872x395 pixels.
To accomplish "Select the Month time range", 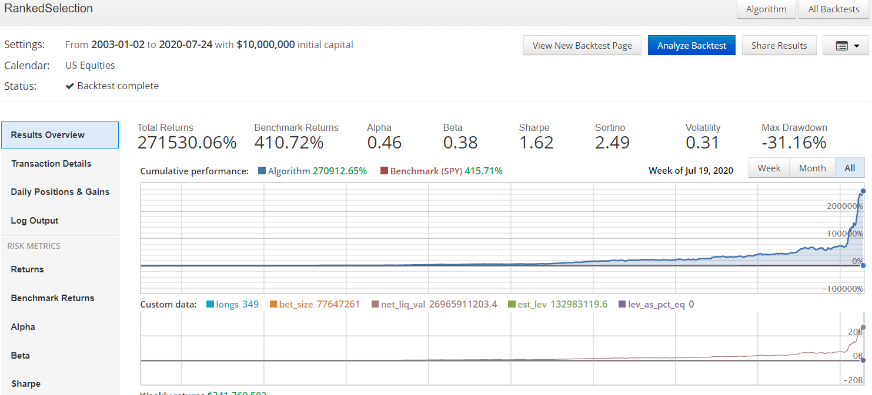I will [812, 168].
